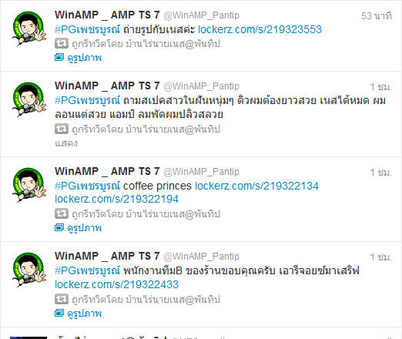Image resolution: width=402 pixels, height=339 pixels.
Task: Click the retweet icon in the fourth tweet
Action: (62, 299)
